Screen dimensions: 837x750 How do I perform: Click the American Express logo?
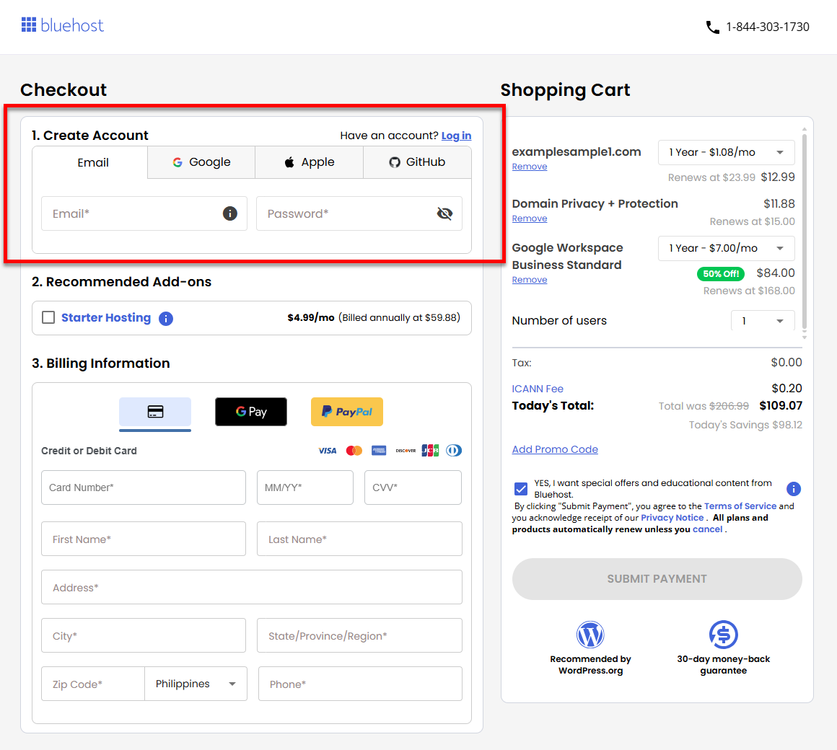point(379,451)
